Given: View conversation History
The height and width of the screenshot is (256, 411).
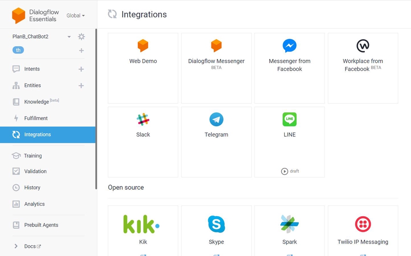Looking at the screenshot, I should coord(32,188).
